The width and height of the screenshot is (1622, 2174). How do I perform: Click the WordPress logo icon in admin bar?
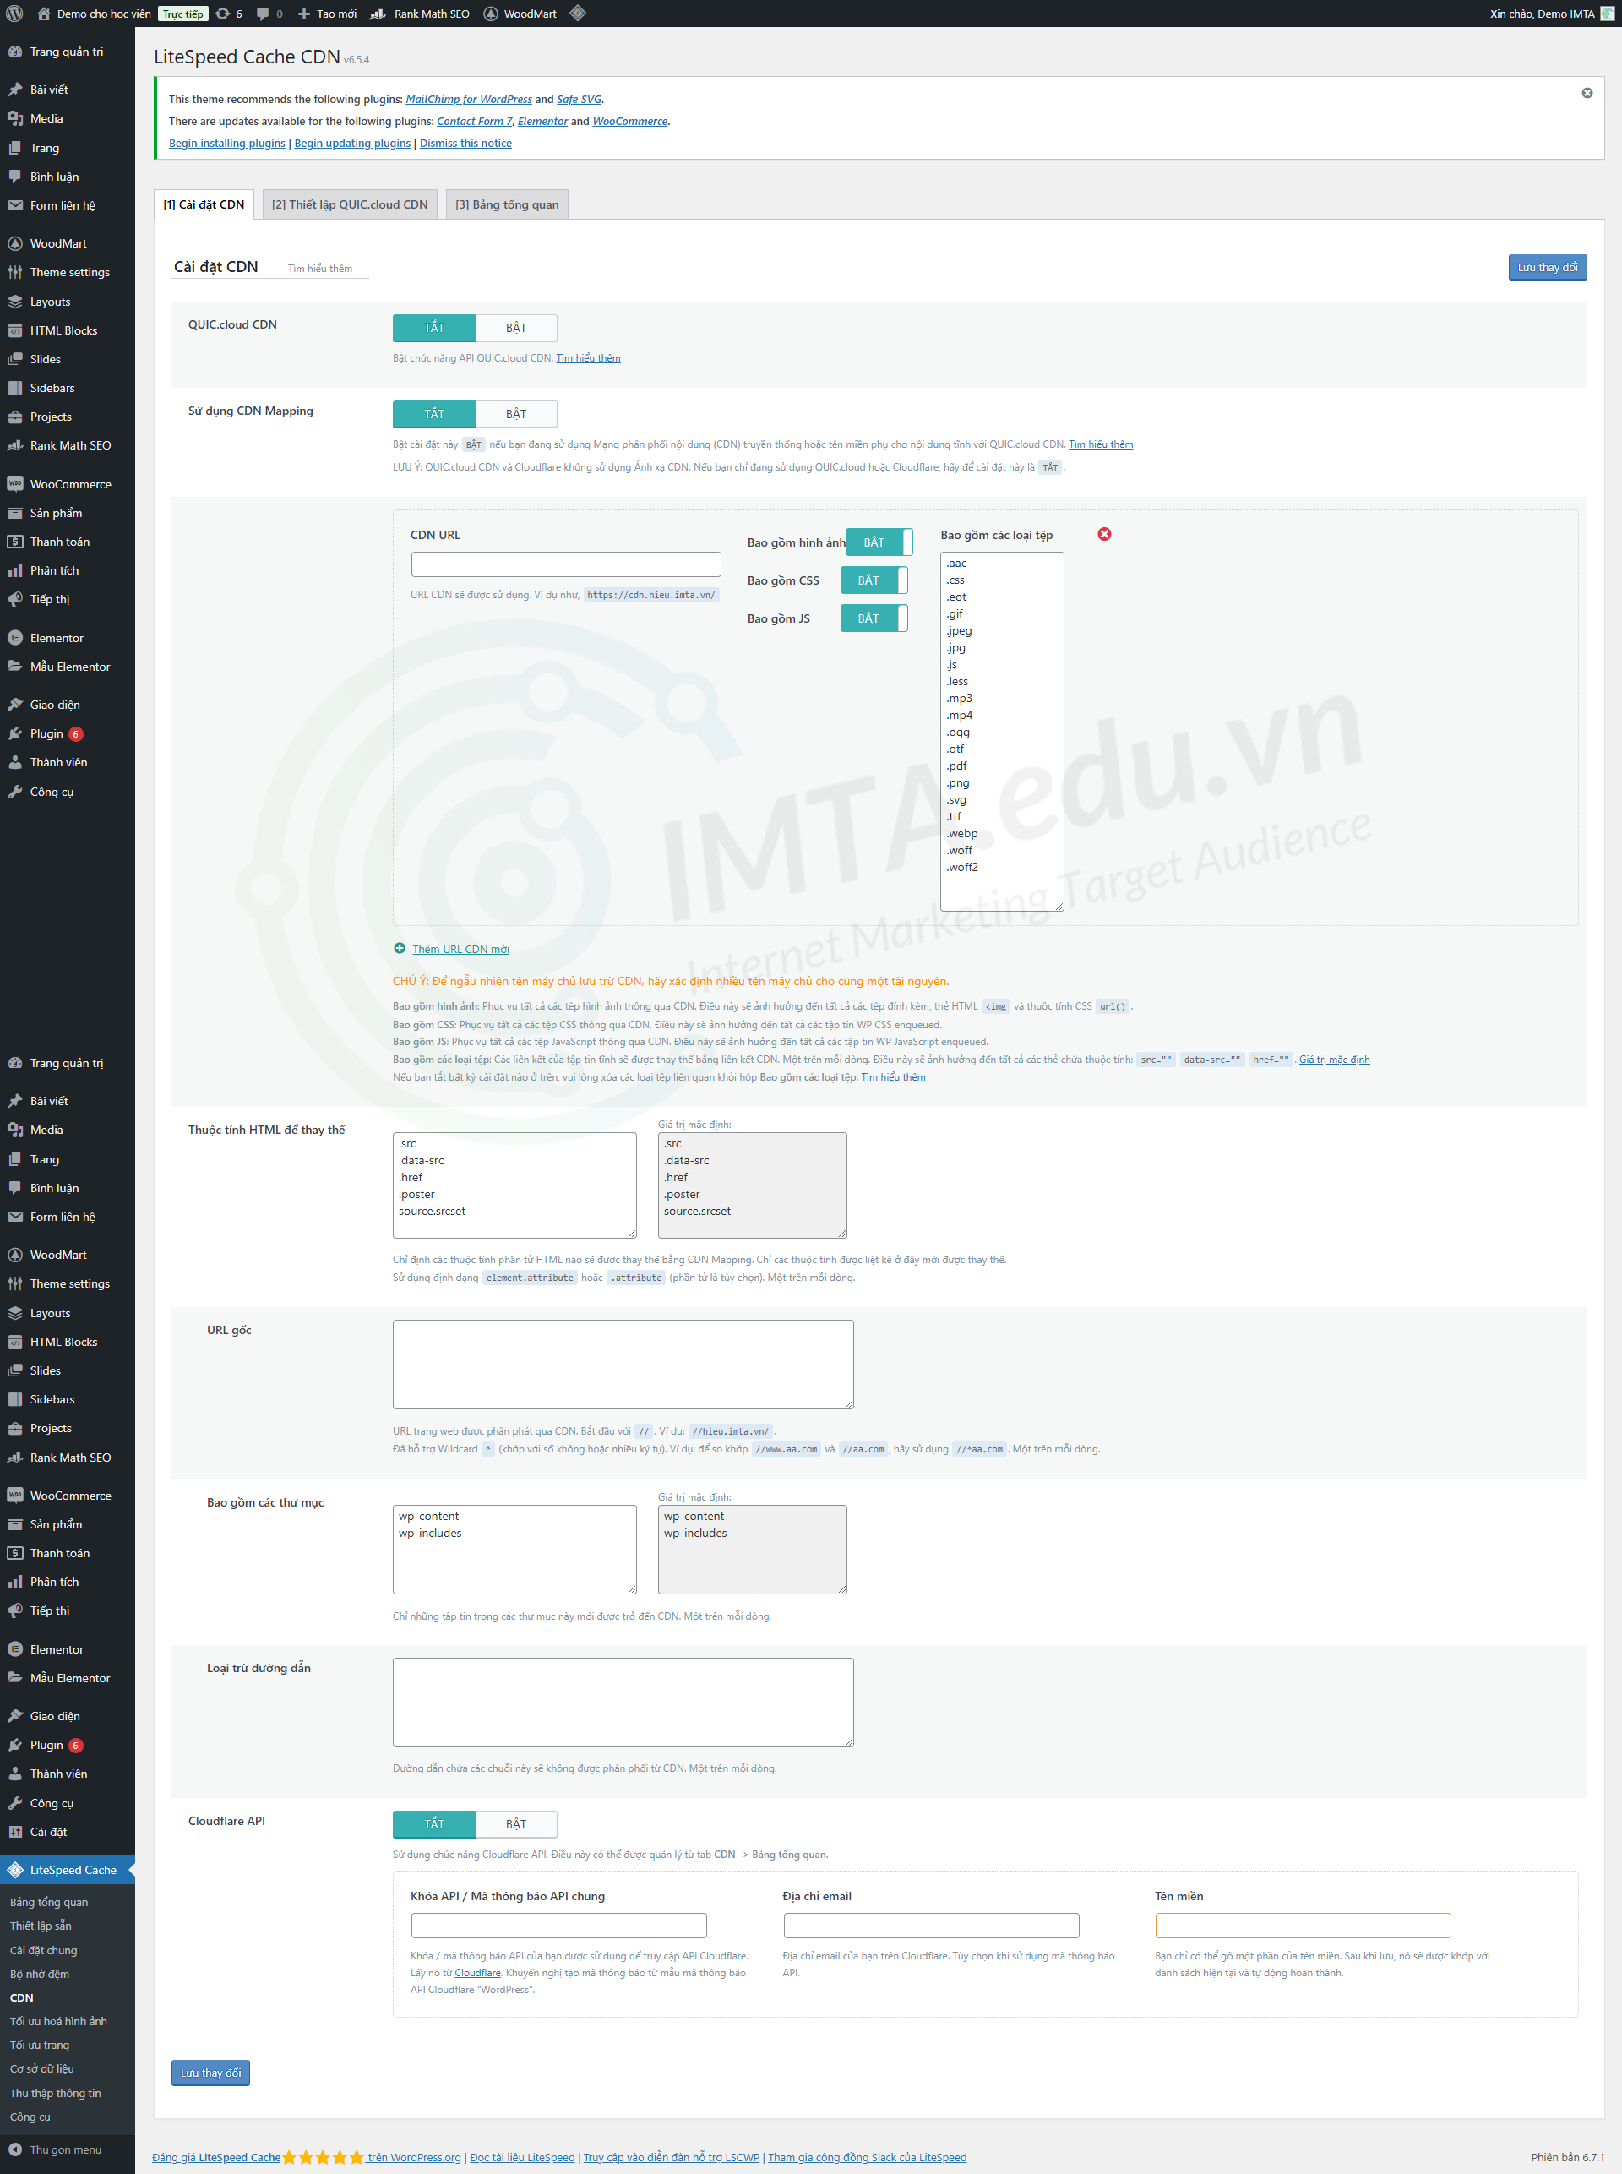pos(14,14)
